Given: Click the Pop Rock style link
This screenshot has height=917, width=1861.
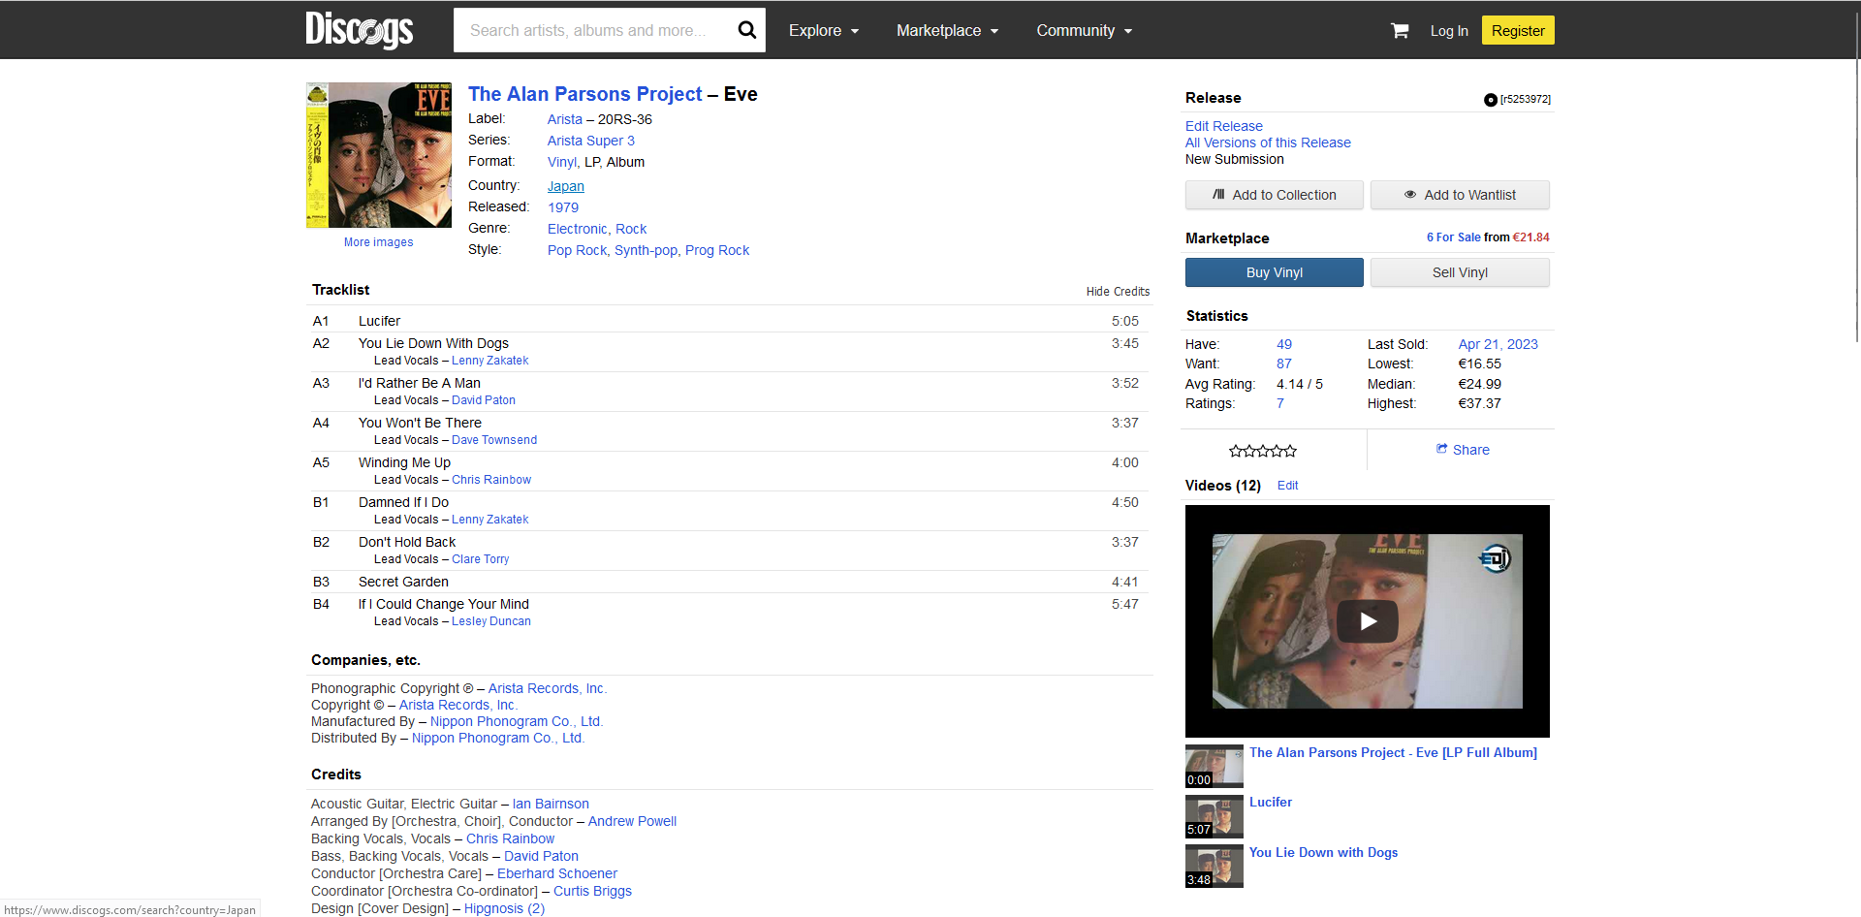Looking at the screenshot, I should tap(577, 250).
